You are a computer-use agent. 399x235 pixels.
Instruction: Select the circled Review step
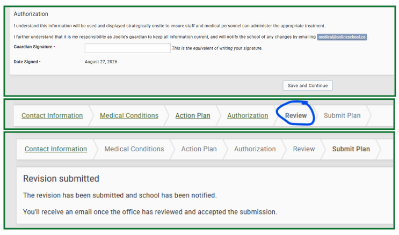pyautogui.click(x=296, y=115)
